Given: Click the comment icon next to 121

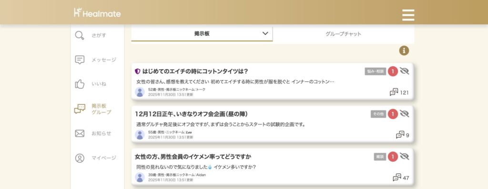Looking at the screenshot, I should point(394,92).
